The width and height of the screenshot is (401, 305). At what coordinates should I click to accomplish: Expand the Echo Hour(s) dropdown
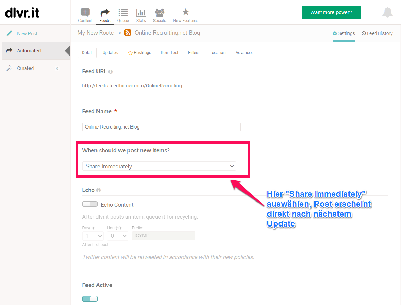tap(117, 236)
